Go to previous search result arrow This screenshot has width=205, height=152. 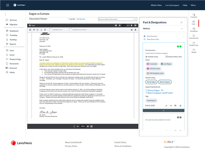[x=68, y=19]
